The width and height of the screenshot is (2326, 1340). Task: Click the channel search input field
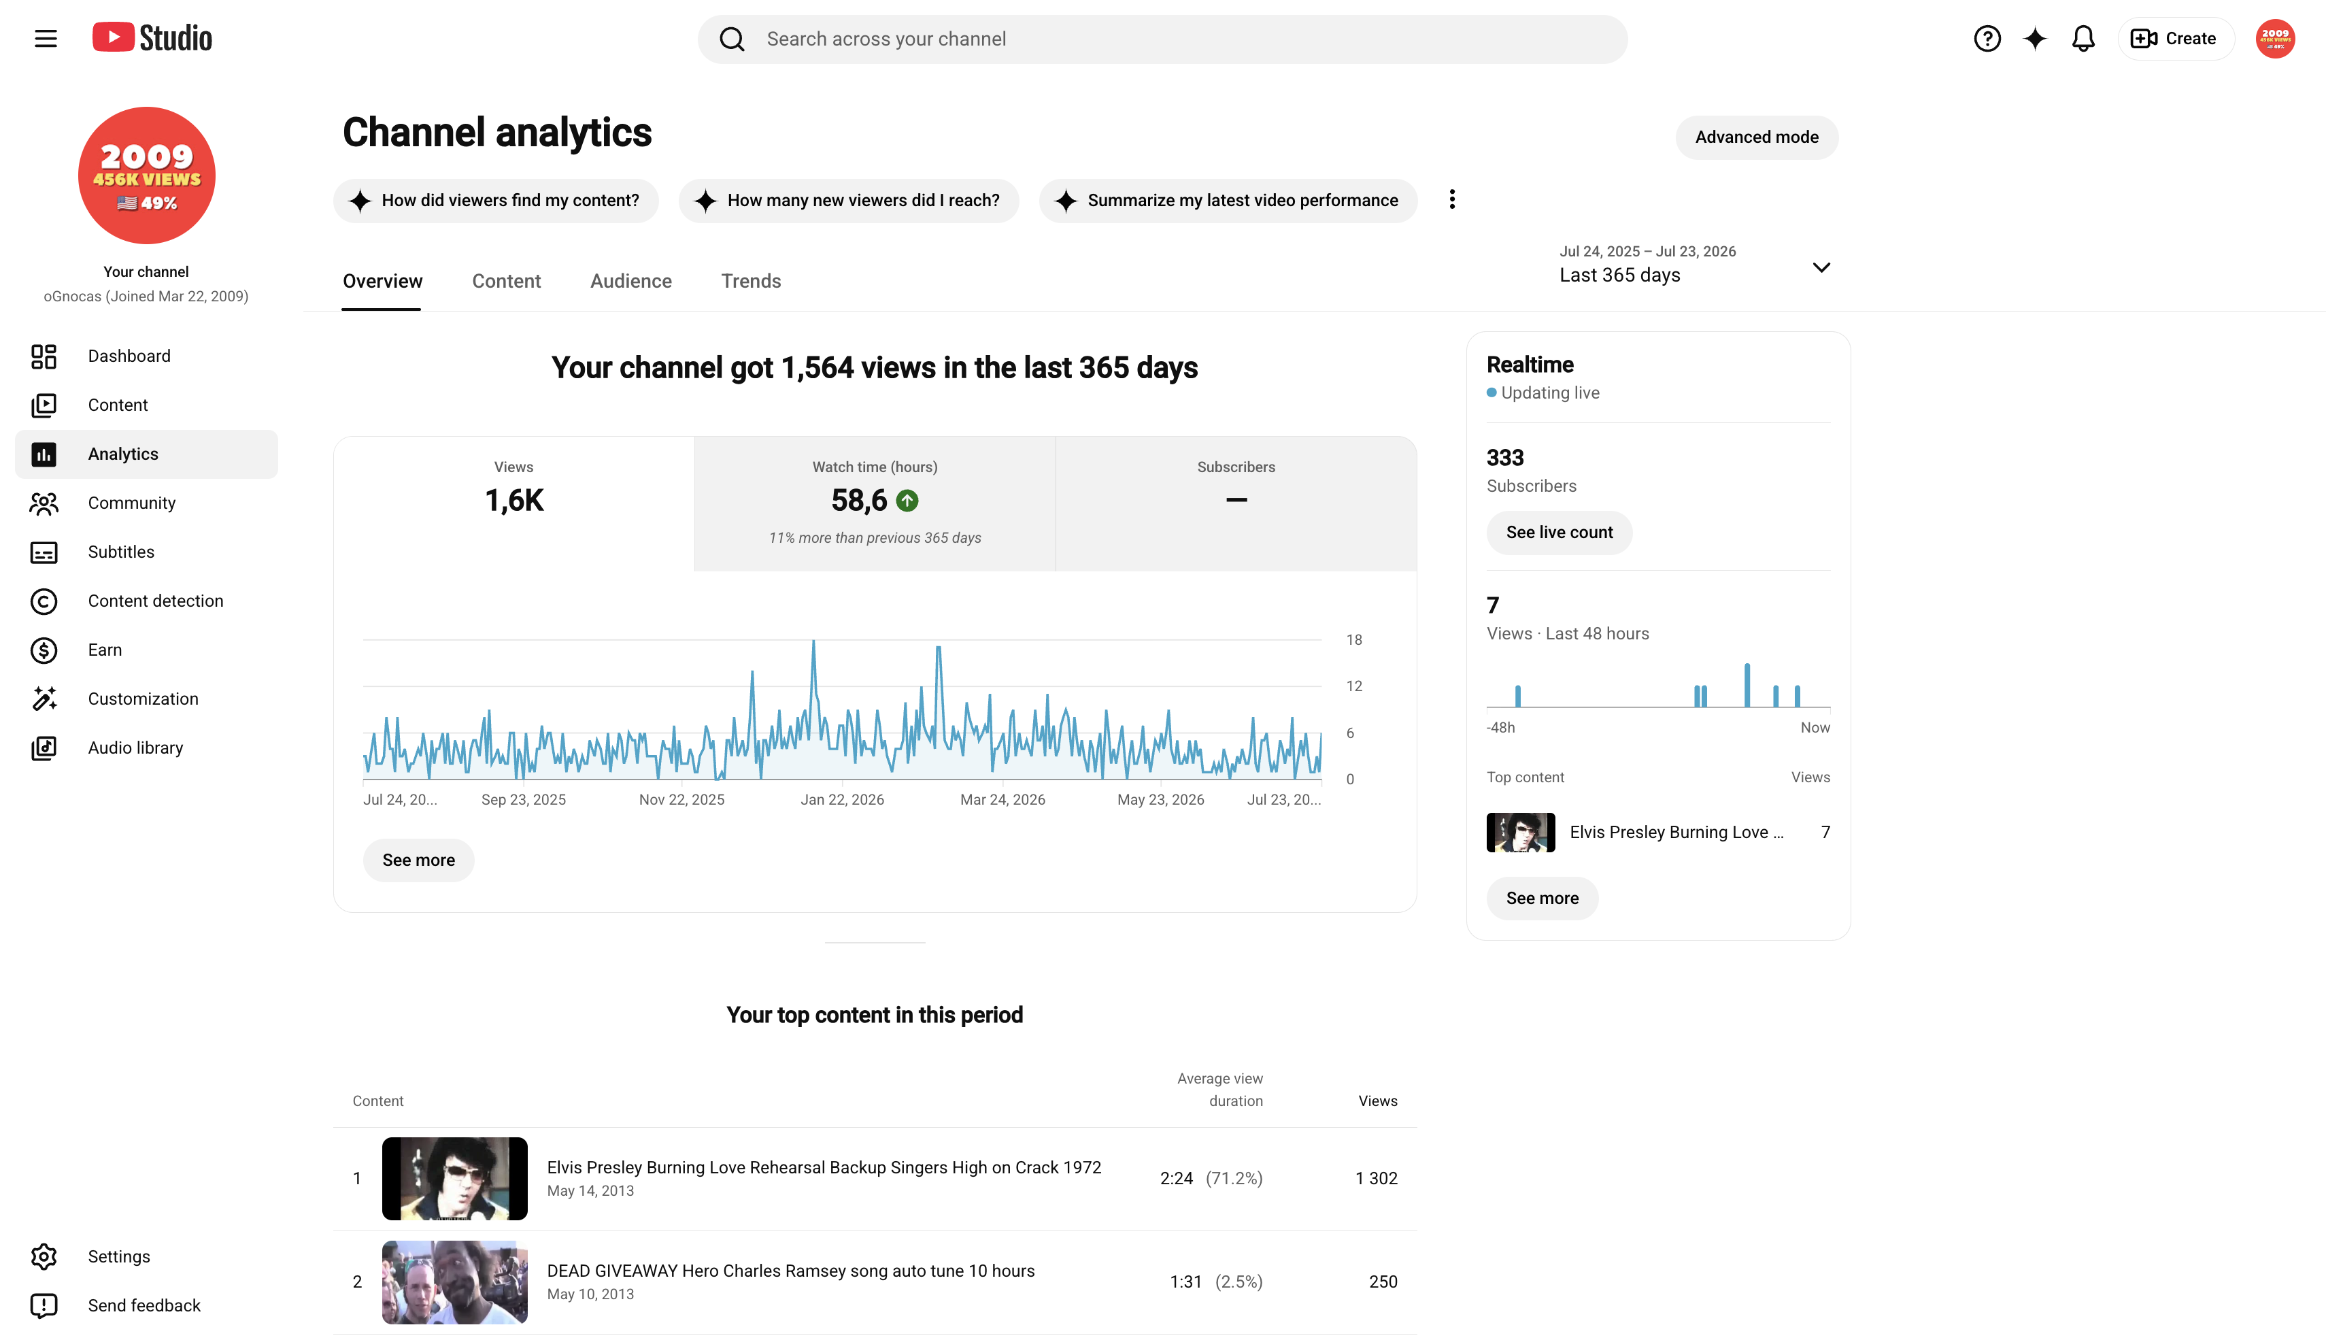(1162, 39)
